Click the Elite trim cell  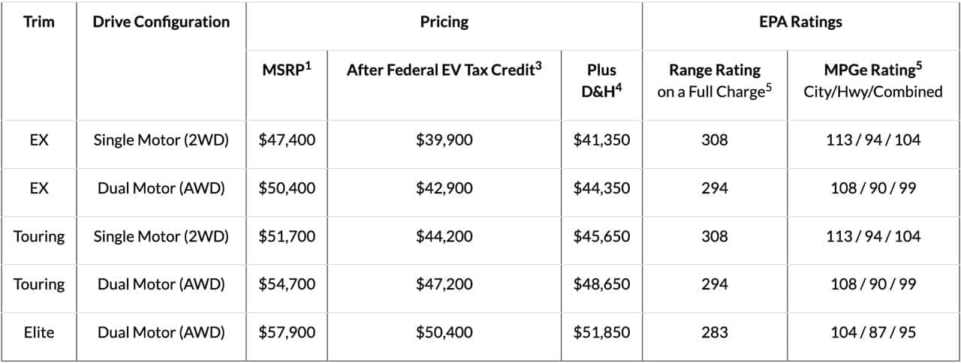coord(39,331)
